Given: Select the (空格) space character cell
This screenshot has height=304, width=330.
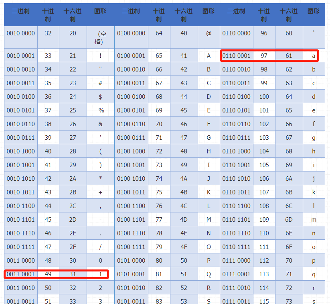Looking at the screenshot, I should [x=100, y=37].
